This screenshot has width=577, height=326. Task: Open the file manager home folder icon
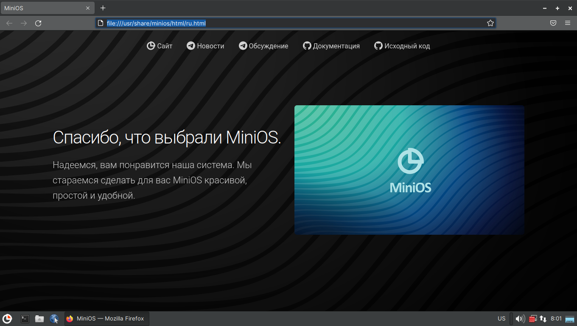point(39,318)
